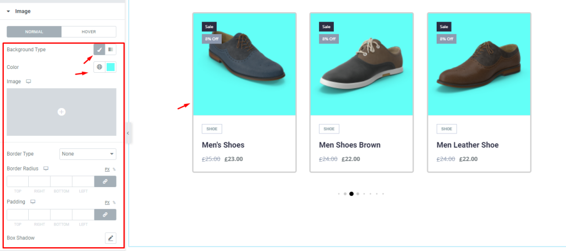
Task: Select gradient background type icon
Action: (111, 49)
